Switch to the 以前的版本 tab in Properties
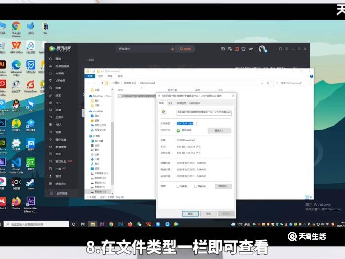The height and width of the screenshot is (259, 345). coord(194,103)
